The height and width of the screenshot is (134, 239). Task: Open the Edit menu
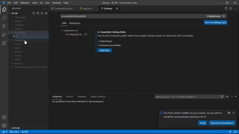[16, 3]
